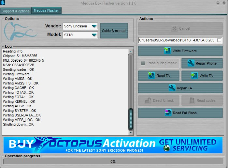Click the Read codes document icon
The height and width of the screenshot is (168, 228).
(x=192, y=100)
